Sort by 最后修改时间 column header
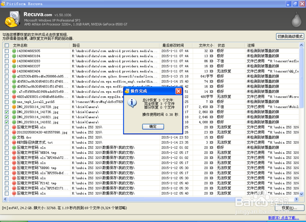Image resolution: width=306 pixels, height=222 pixels. click(x=177, y=45)
